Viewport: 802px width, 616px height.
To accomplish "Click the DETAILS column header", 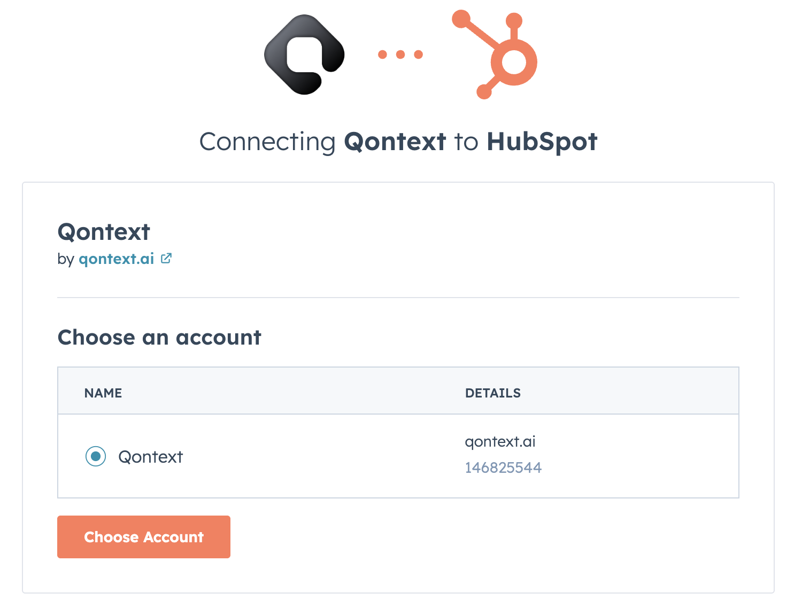I will click(493, 393).
